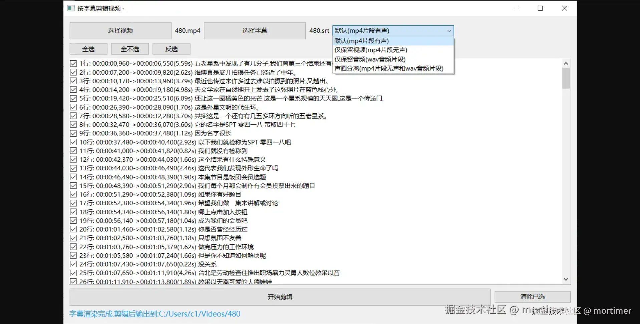Uncheck subtitle line 1 checkbox

click(73, 63)
